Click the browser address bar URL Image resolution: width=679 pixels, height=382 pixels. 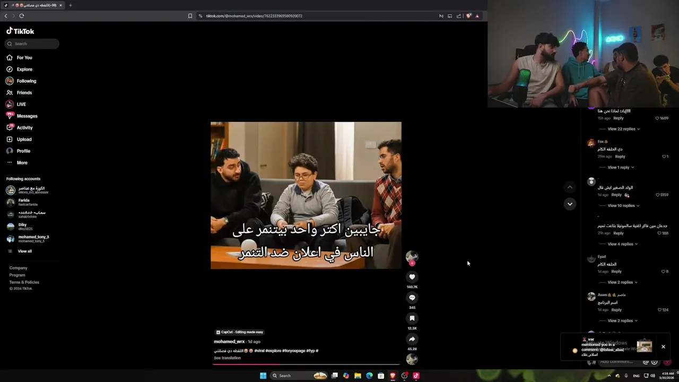click(254, 16)
